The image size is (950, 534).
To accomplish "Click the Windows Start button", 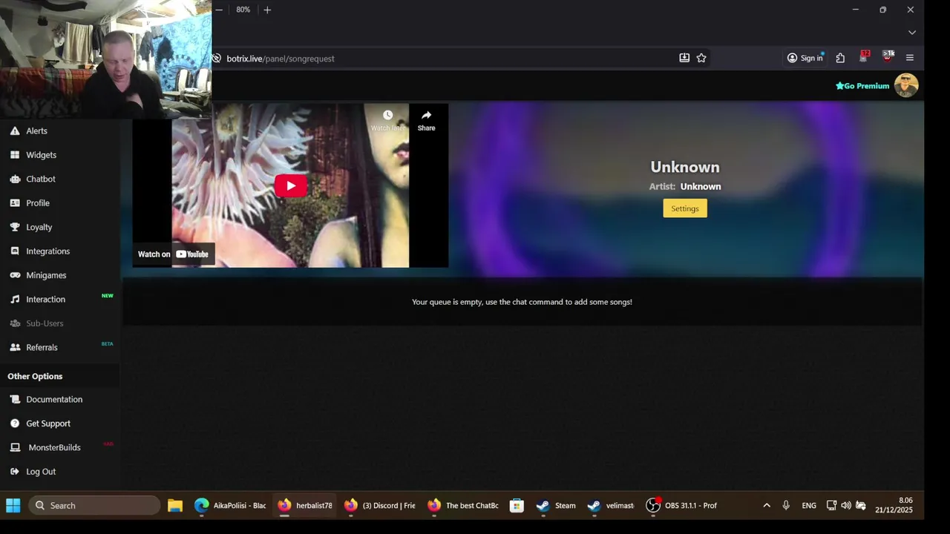I will 13,505.
